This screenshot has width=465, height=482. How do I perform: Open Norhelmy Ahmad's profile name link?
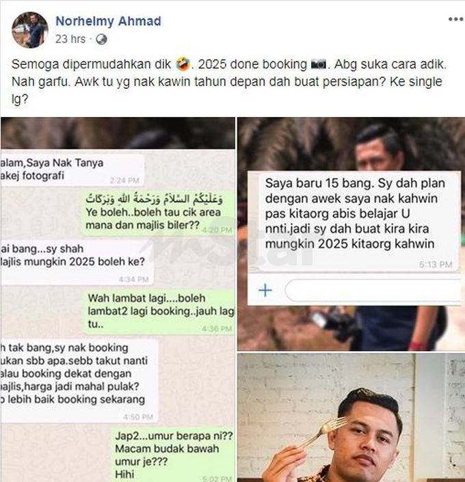(x=108, y=21)
